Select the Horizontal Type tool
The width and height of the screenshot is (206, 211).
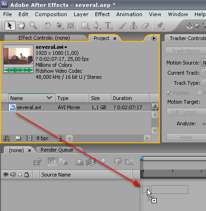[x=108, y=25]
